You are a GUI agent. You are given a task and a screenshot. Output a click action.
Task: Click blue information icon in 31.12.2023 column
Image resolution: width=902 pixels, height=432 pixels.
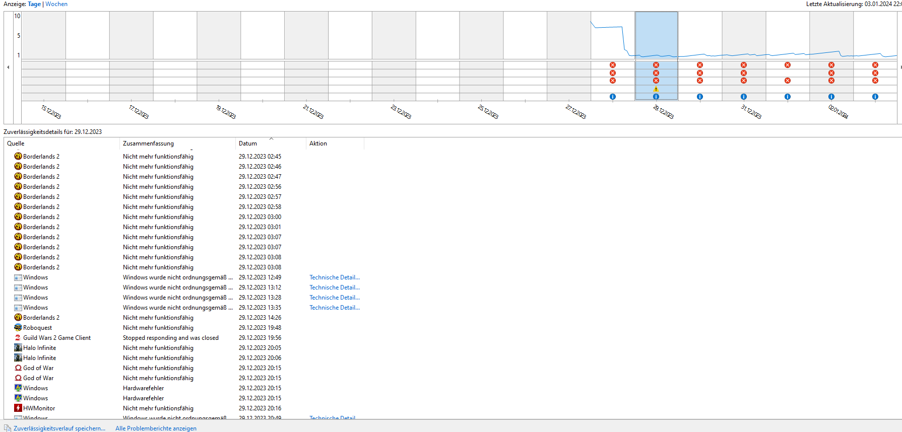pyautogui.click(x=744, y=97)
